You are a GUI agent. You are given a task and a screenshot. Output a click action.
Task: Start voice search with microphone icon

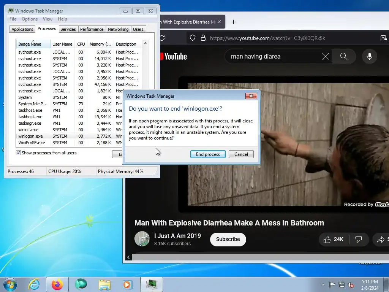click(369, 56)
